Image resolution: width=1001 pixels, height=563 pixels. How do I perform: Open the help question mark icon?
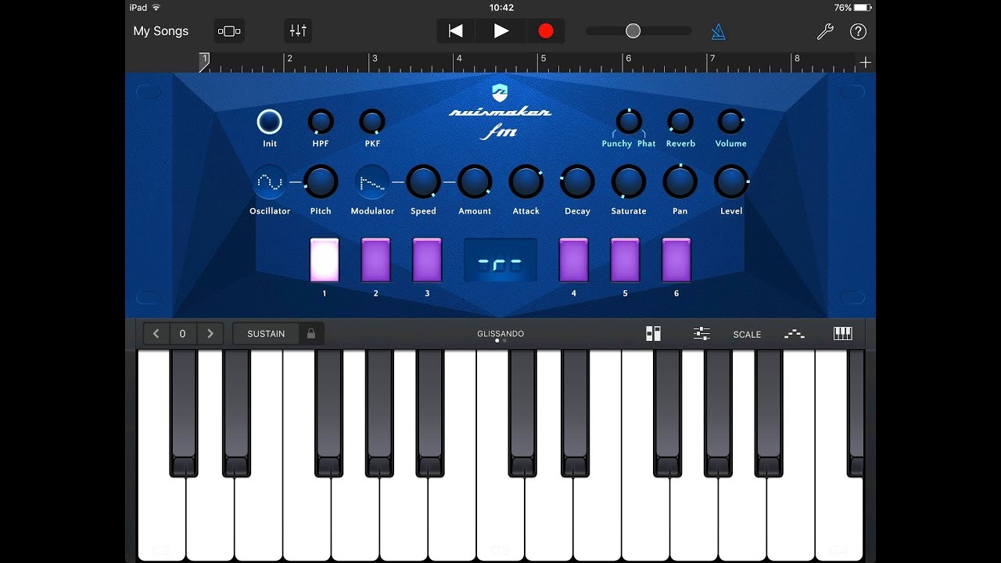click(x=858, y=31)
